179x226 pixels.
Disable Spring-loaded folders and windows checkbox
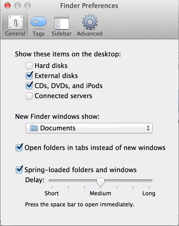pos(19,169)
